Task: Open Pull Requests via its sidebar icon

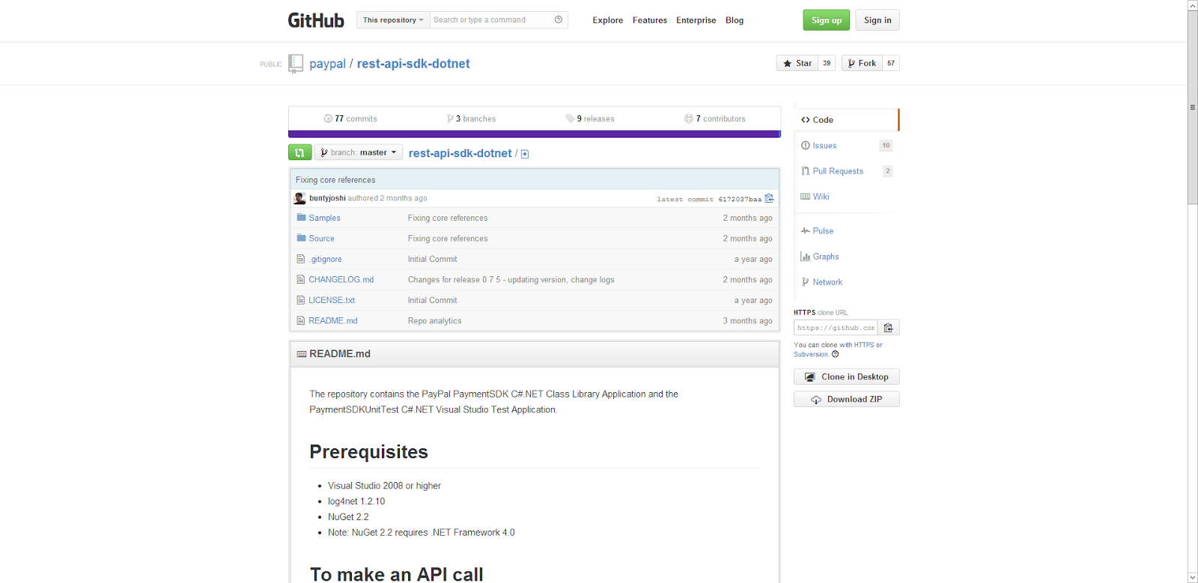Action: click(806, 171)
